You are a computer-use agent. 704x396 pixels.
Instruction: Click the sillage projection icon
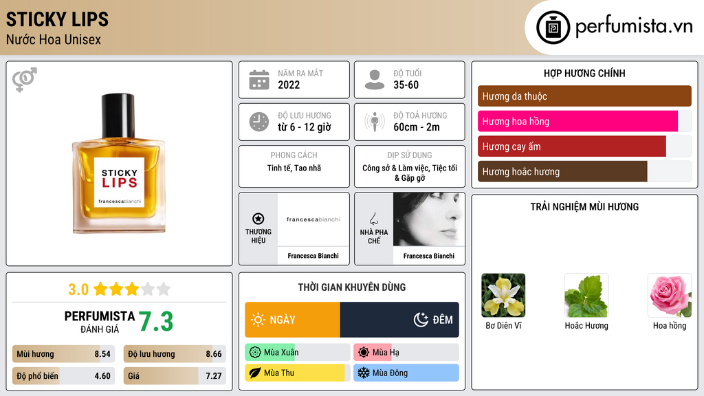[375, 122]
